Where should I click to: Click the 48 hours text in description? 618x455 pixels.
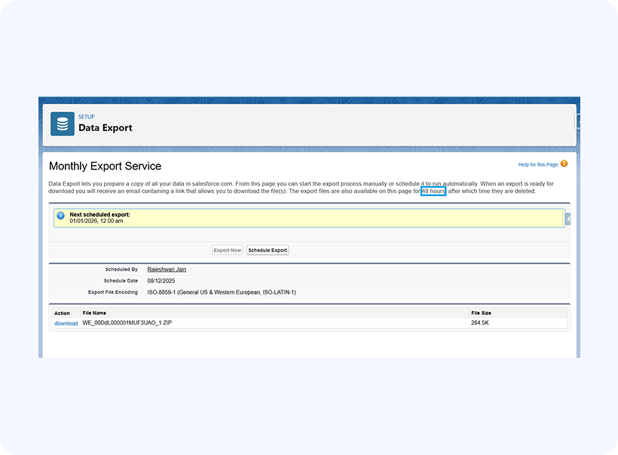point(433,191)
